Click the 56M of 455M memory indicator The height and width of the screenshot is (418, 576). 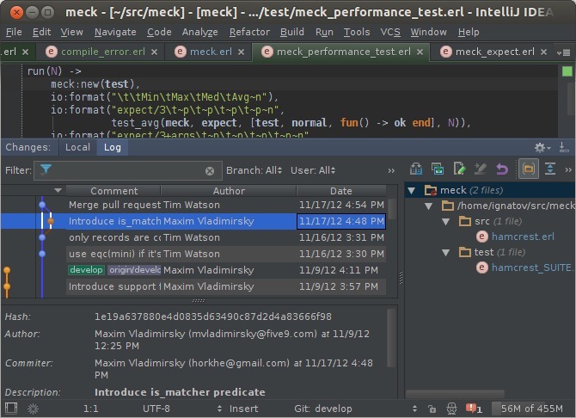coord(530,409)
